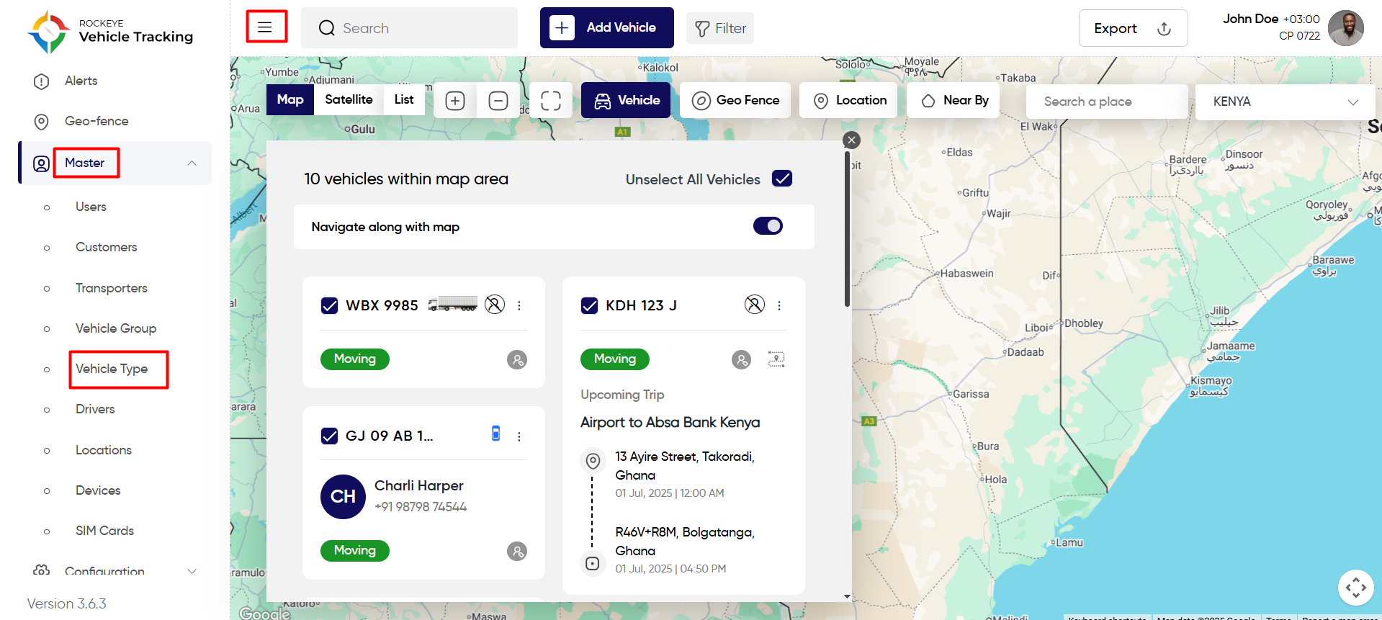Open Vehicle Group under Master
The height and width of the screenshot is (620, 1382).
[x=115, y=328]
